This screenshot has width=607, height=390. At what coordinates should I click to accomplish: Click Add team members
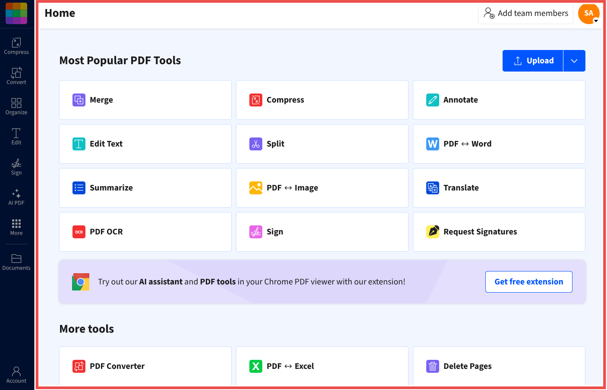tap(525, 13)
